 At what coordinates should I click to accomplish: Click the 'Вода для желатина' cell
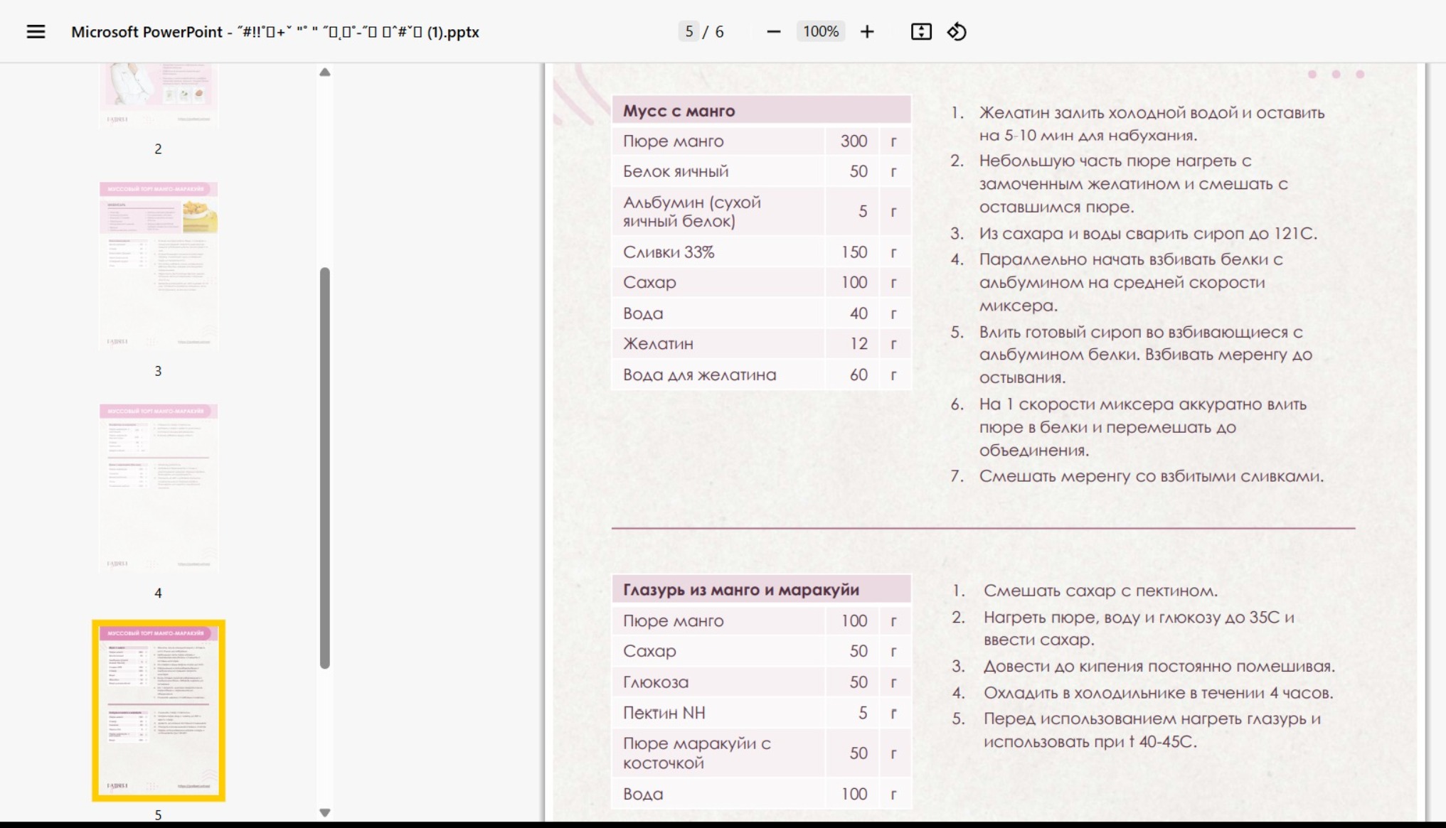point(718,375)
